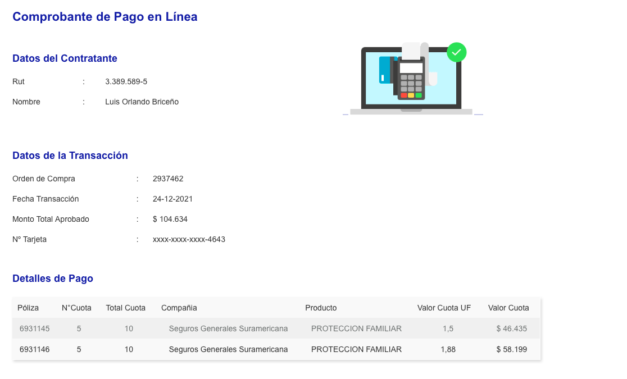
Task: Click the $ 58.199 Valor Cuota cell
Action: (511, 349)
